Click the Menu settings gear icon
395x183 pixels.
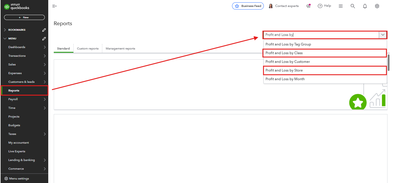[6, 179]
